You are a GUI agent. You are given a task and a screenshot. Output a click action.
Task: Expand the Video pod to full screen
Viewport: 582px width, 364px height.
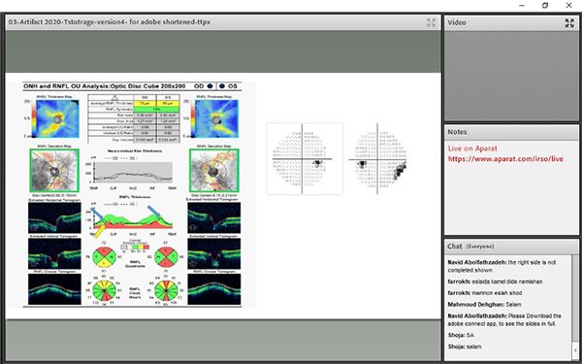569,23
